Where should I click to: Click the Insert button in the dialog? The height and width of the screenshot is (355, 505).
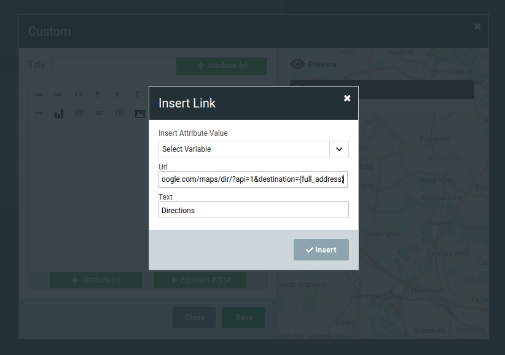coord(321,249)
